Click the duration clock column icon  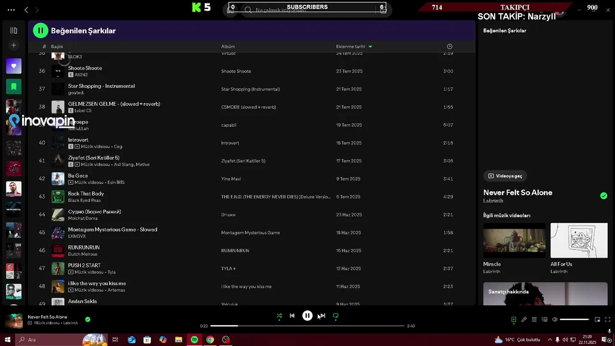pos(449,47)
